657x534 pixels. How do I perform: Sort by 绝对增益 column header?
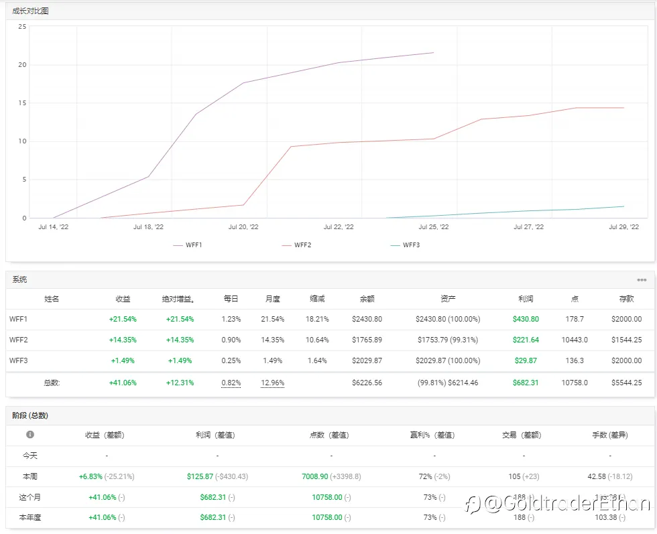click(178, 299)
